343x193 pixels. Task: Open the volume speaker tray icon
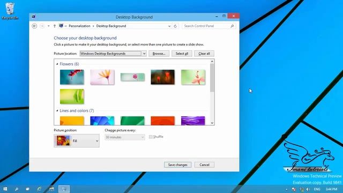308,189
